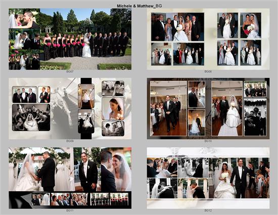Screen dimensions: 278x215
Task: Select BG12 top-left photo of couple with officiant
Action: coord(162,167)
